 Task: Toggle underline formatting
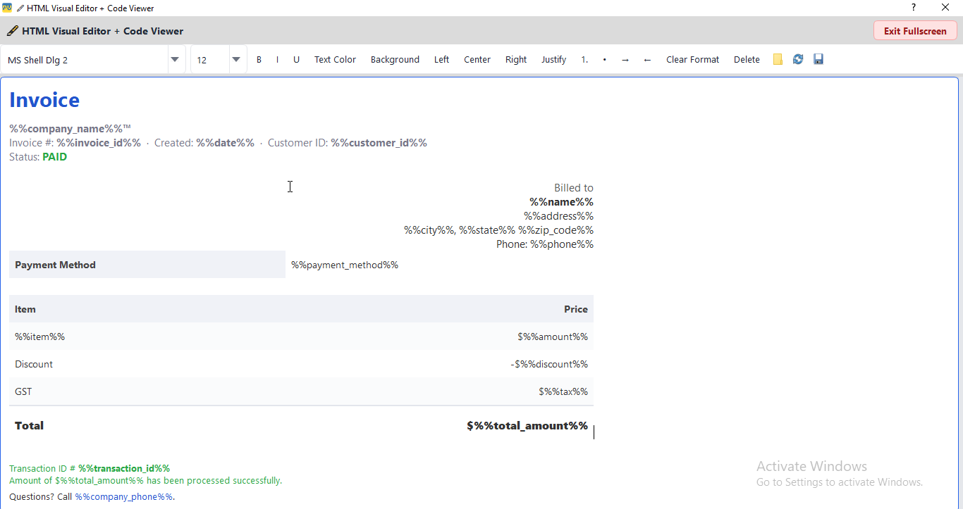296,59
